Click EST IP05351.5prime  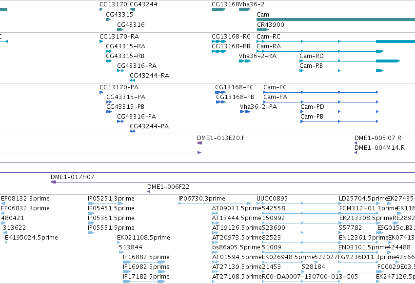[x=111, y=218]
